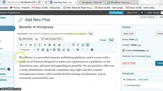Image resolution: width=163 pixels, height=91 pixels.
Task: Select the All Categories tab
Action: tap(129, 80)
